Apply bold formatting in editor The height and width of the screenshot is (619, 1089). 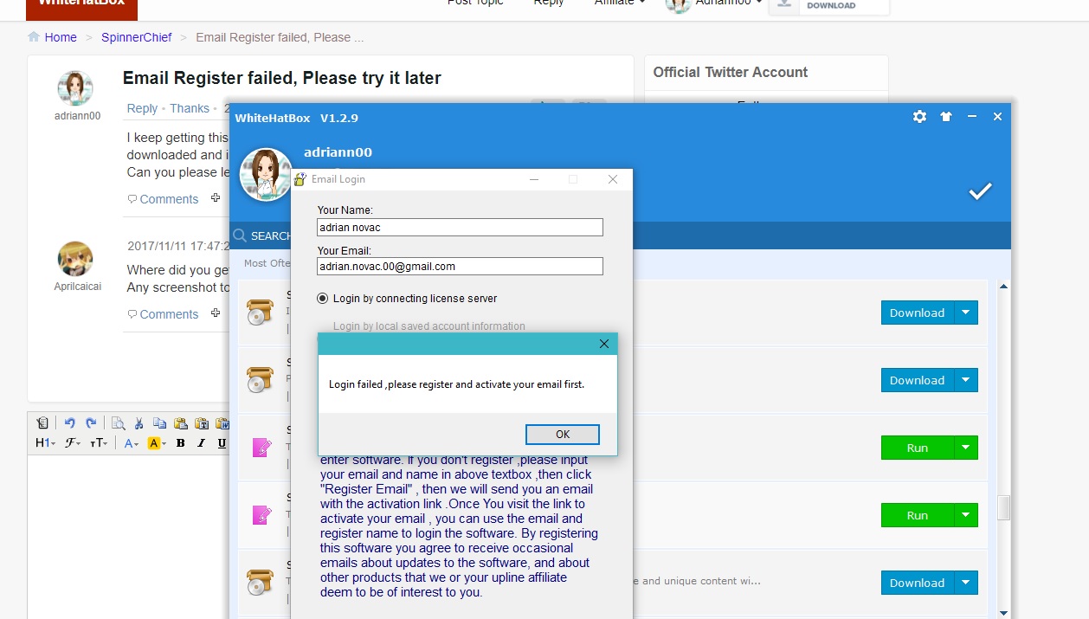click(x=180, y=443)
